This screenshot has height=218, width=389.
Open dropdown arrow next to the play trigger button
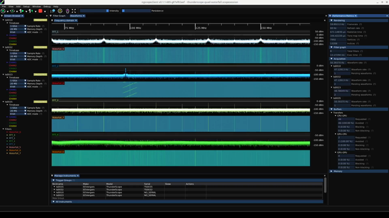click(x=7, y=12)
